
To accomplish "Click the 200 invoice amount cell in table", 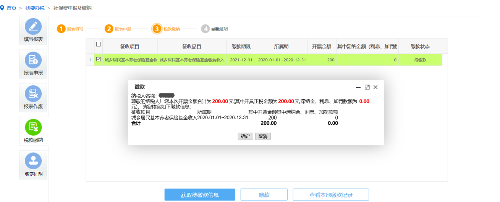I will 322,60.
